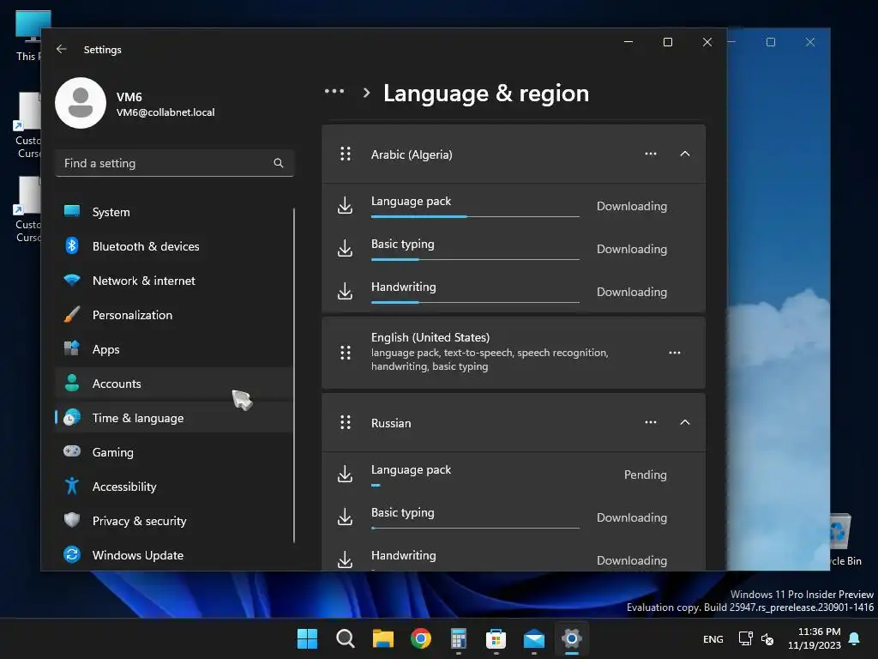Viewport: 878px width, 659px height.
Task: Open Accounts settings
Action: 173,384
